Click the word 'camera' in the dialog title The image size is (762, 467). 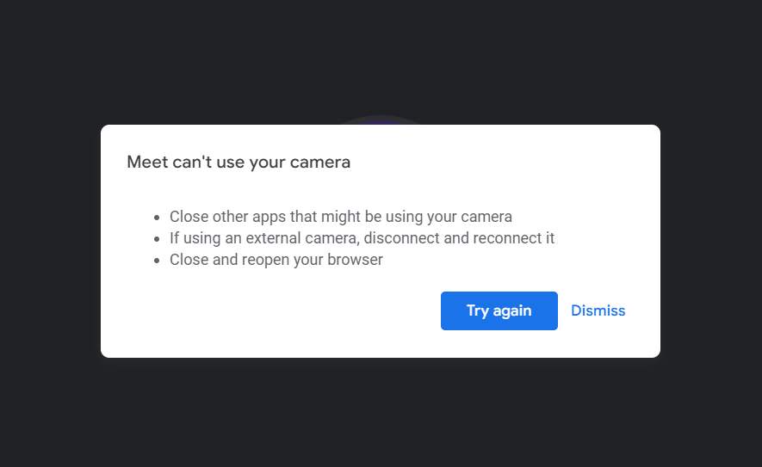(322, 162)
